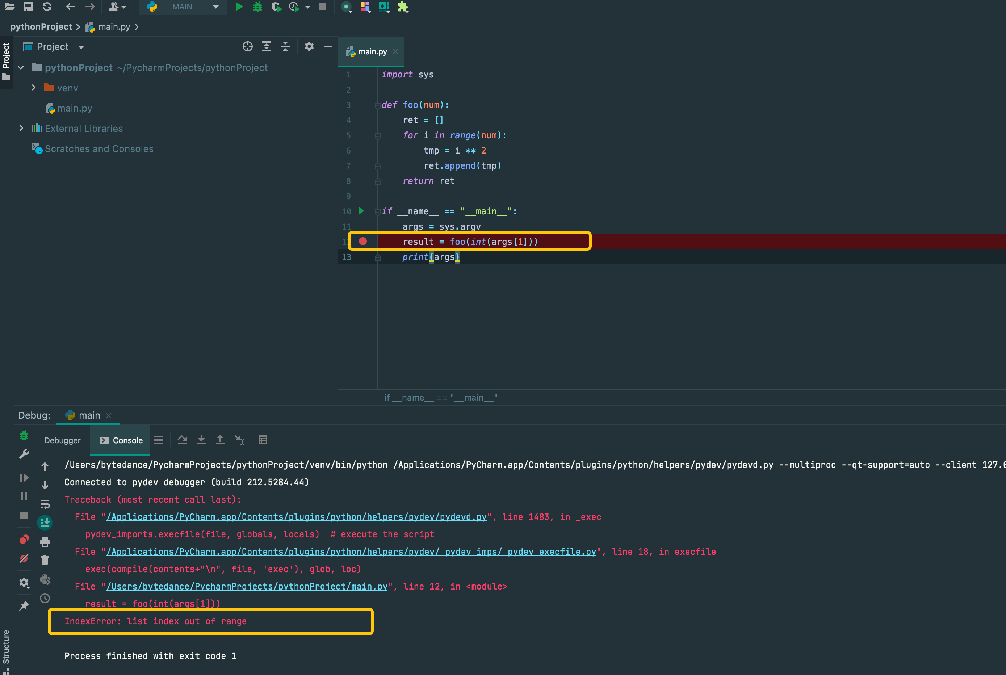Toggle scroll to end of console
The height and width of the screenshot is (675, 1006).
click(45, 523)
